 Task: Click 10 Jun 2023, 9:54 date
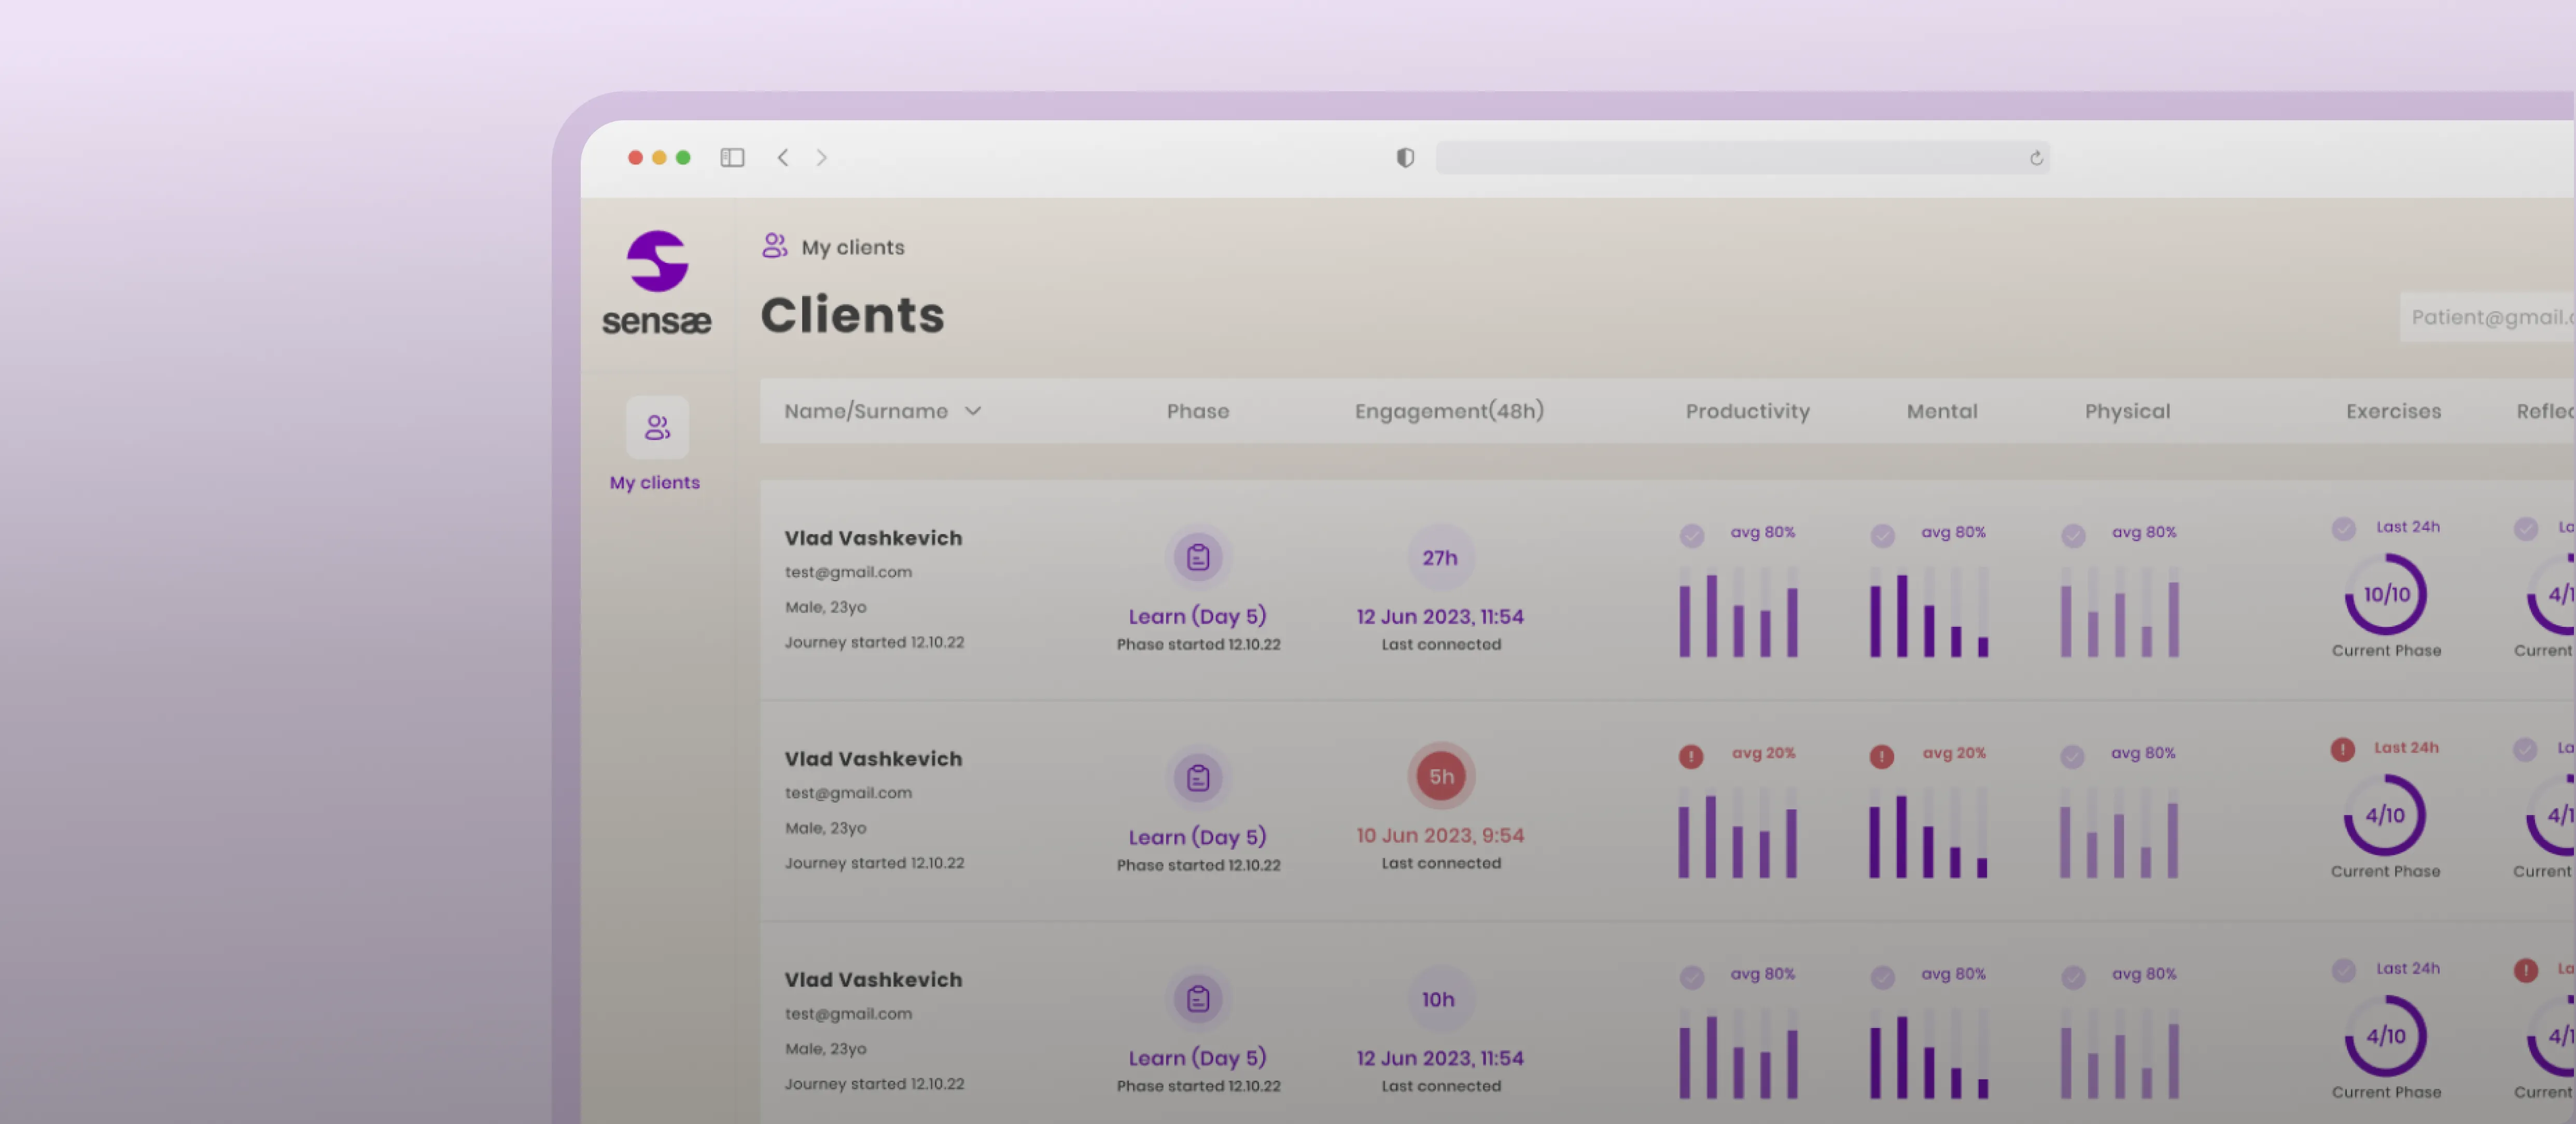1440,835
